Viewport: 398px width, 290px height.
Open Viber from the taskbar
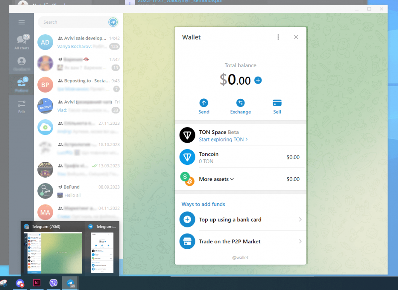pyautogui.click(x=53, y=283)
